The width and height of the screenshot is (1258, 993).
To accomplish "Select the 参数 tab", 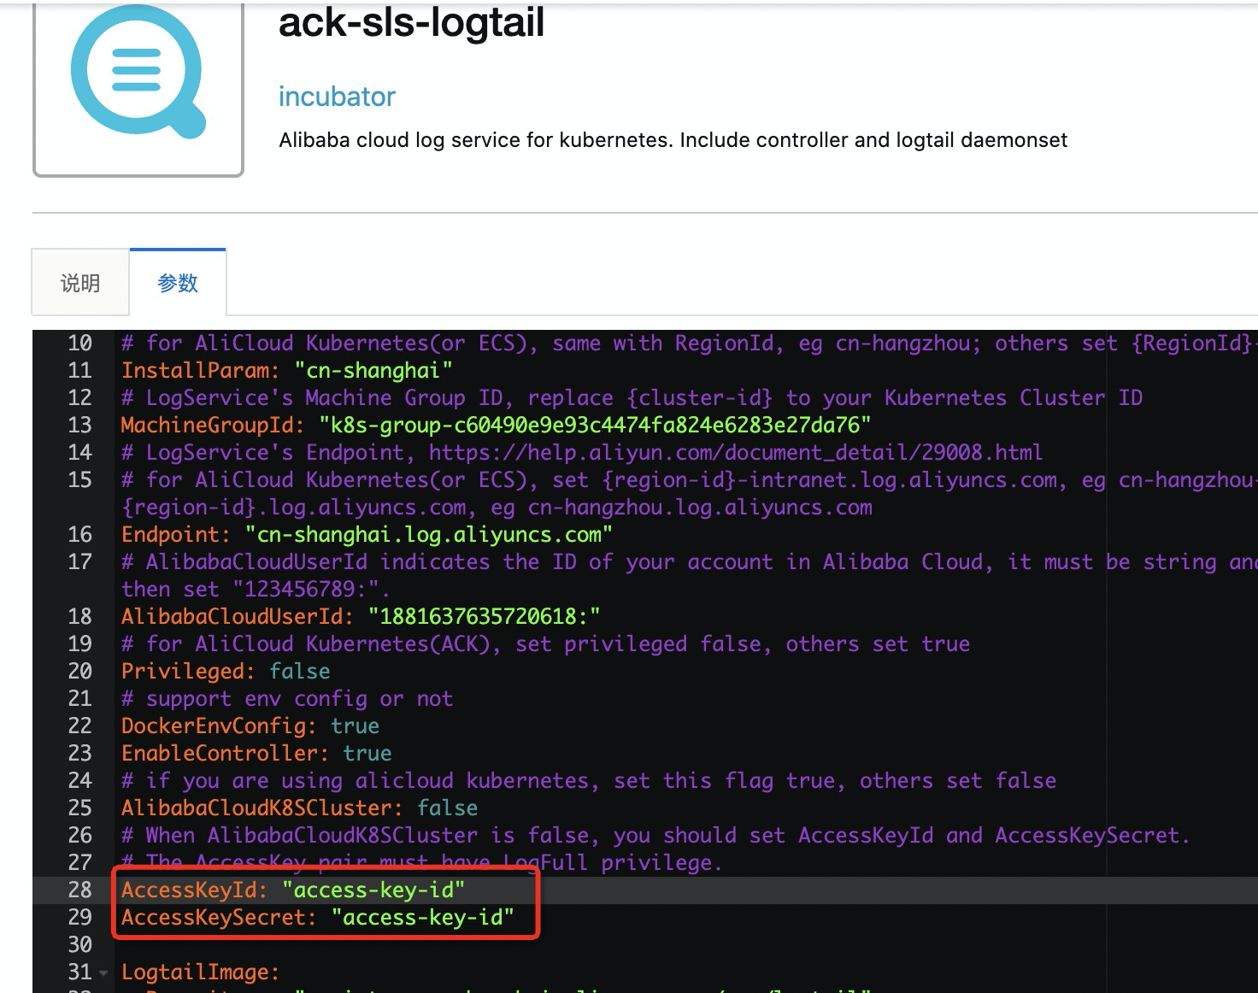I will (x=178, y=283).
